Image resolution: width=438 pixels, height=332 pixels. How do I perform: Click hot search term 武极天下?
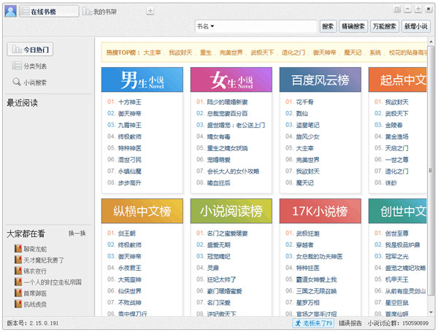[x=262, y=53]
